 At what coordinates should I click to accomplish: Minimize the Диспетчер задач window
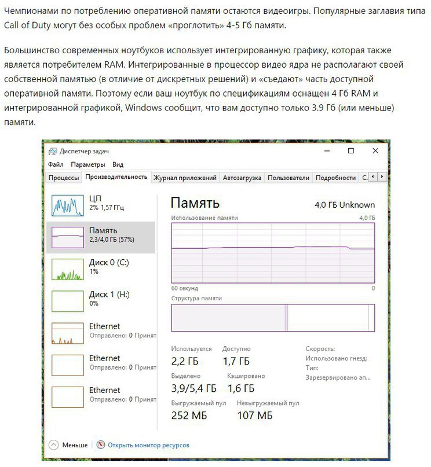327,151
